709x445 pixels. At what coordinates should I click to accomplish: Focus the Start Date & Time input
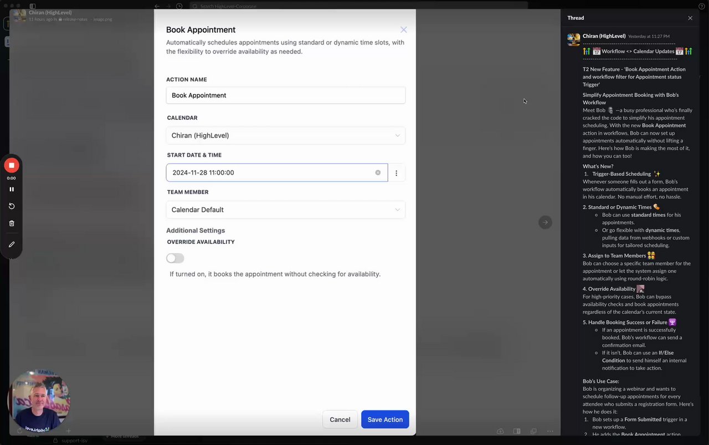coord(271,173)
